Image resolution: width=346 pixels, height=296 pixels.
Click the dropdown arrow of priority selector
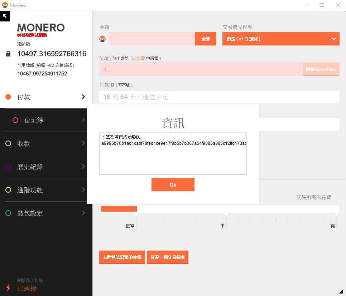tap(334, 39)
